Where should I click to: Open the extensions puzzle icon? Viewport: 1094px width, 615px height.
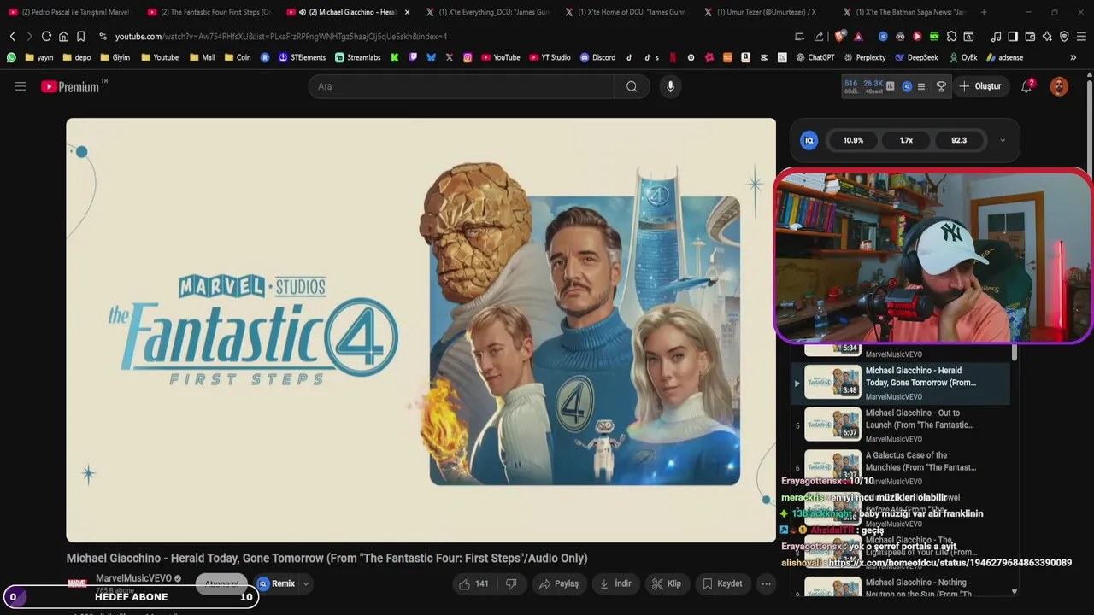(x=951, y=37)
